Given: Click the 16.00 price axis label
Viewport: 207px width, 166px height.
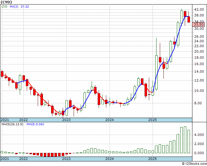Looking at the screenshot, I should point(199,64).
